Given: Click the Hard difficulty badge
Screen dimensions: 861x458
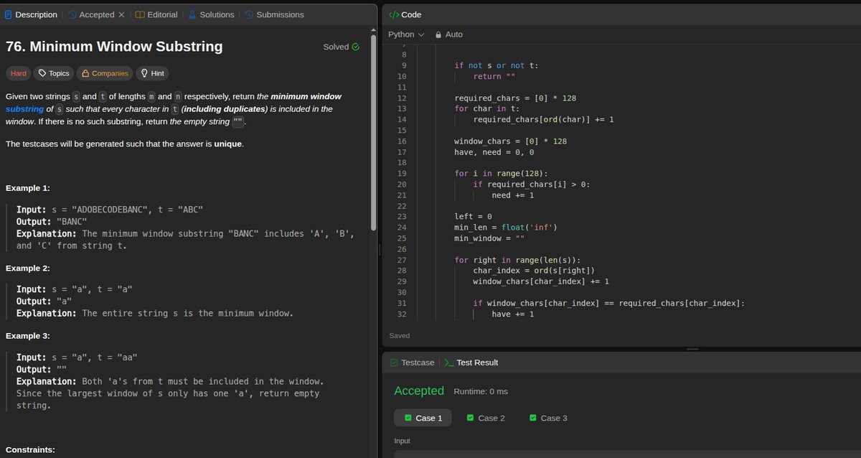Looking at the screenshot, I should click(x=18, y=73).
